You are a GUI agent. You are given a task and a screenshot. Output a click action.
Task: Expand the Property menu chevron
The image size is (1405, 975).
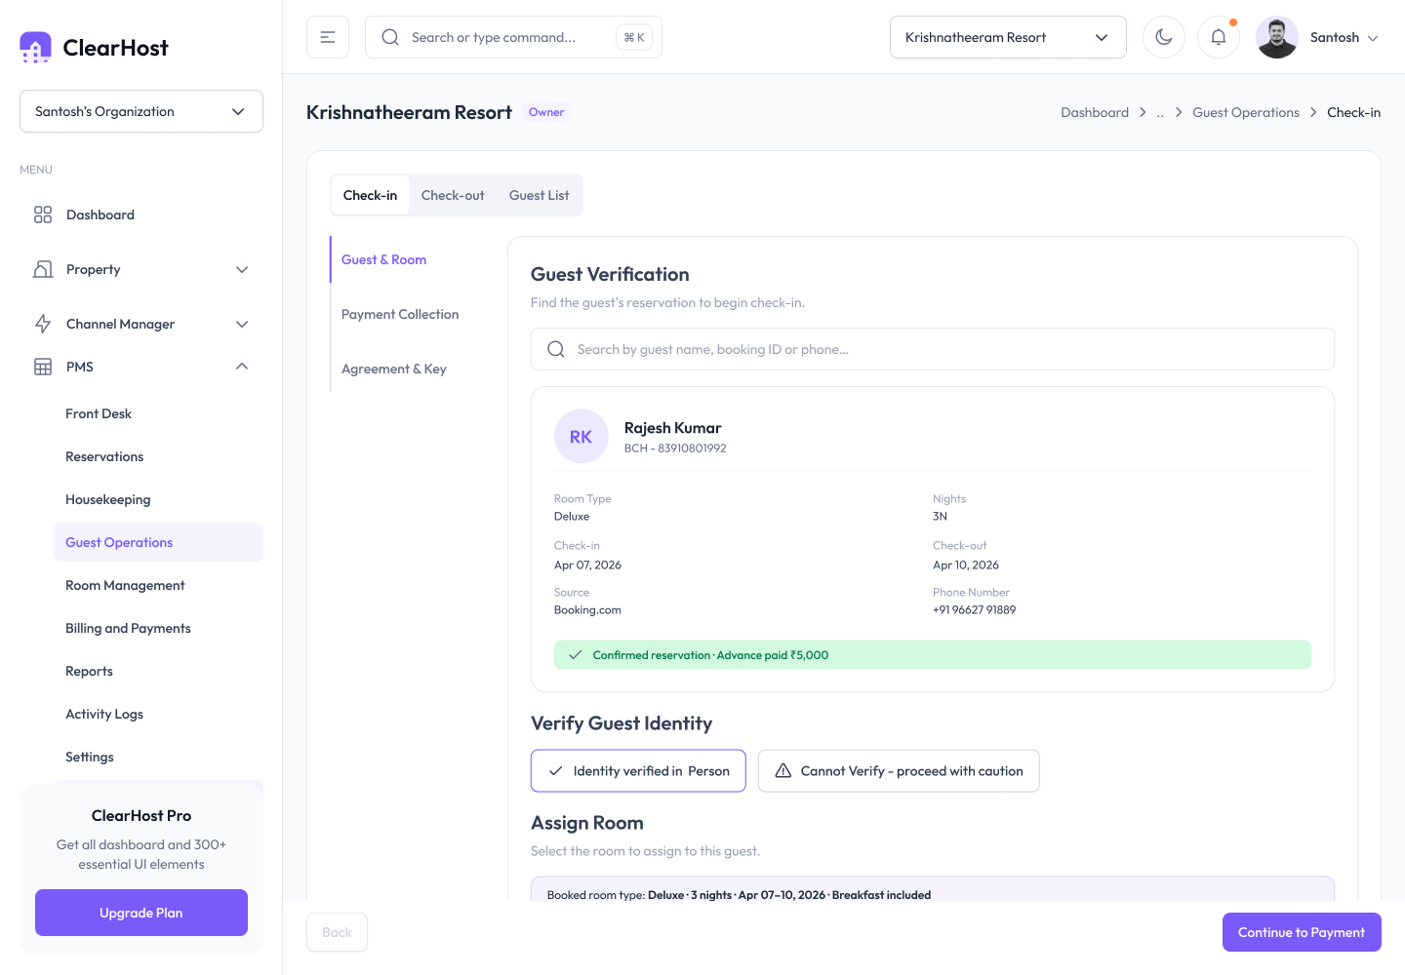point(242,269)
